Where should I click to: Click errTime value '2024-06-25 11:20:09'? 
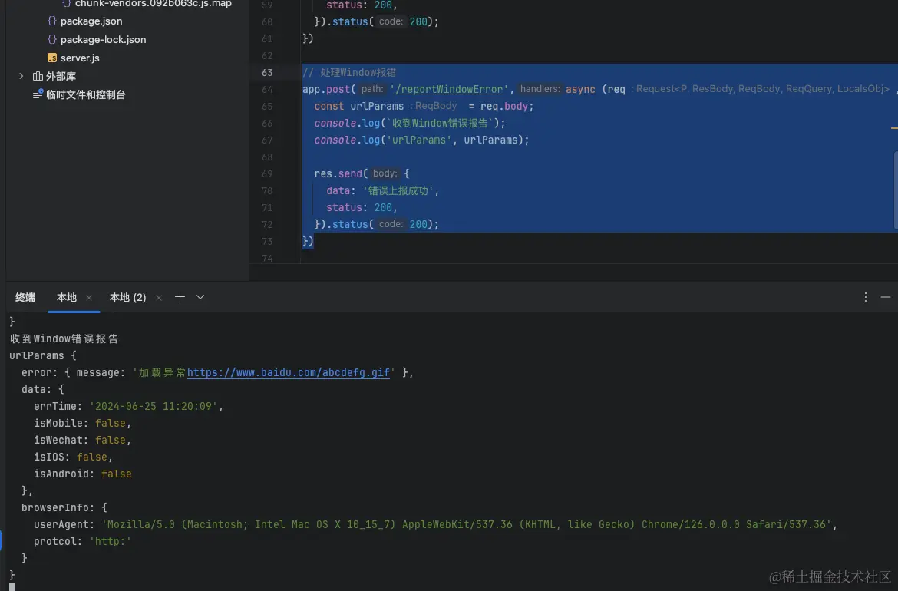click(x=153, y=407)
